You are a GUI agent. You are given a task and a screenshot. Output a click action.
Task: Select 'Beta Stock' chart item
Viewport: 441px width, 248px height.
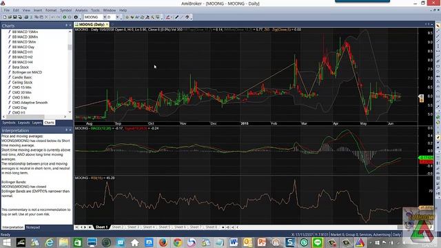(20, 68)
